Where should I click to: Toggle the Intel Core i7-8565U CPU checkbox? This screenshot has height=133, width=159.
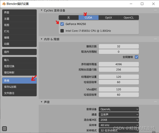pyautogui.click(x=62, y=31)
